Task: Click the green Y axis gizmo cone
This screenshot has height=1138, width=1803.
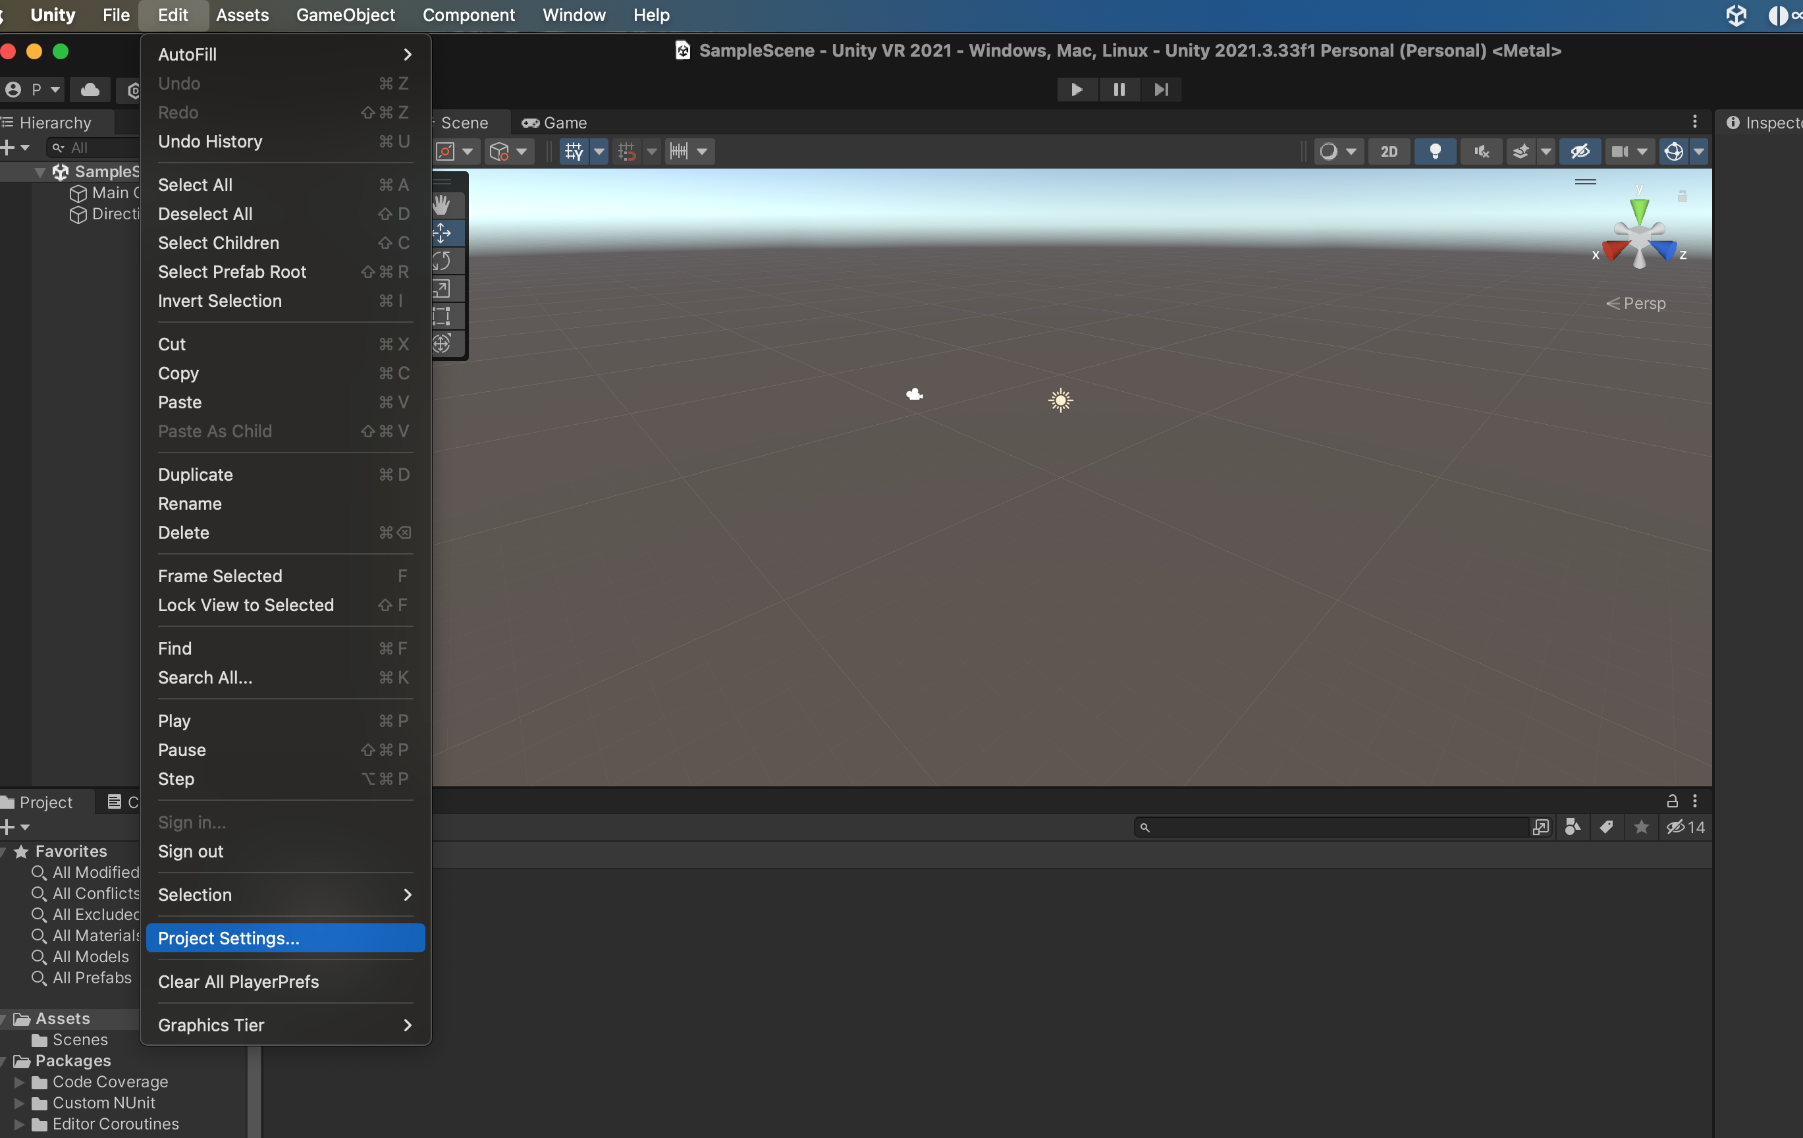Action: pos(1639,210)
